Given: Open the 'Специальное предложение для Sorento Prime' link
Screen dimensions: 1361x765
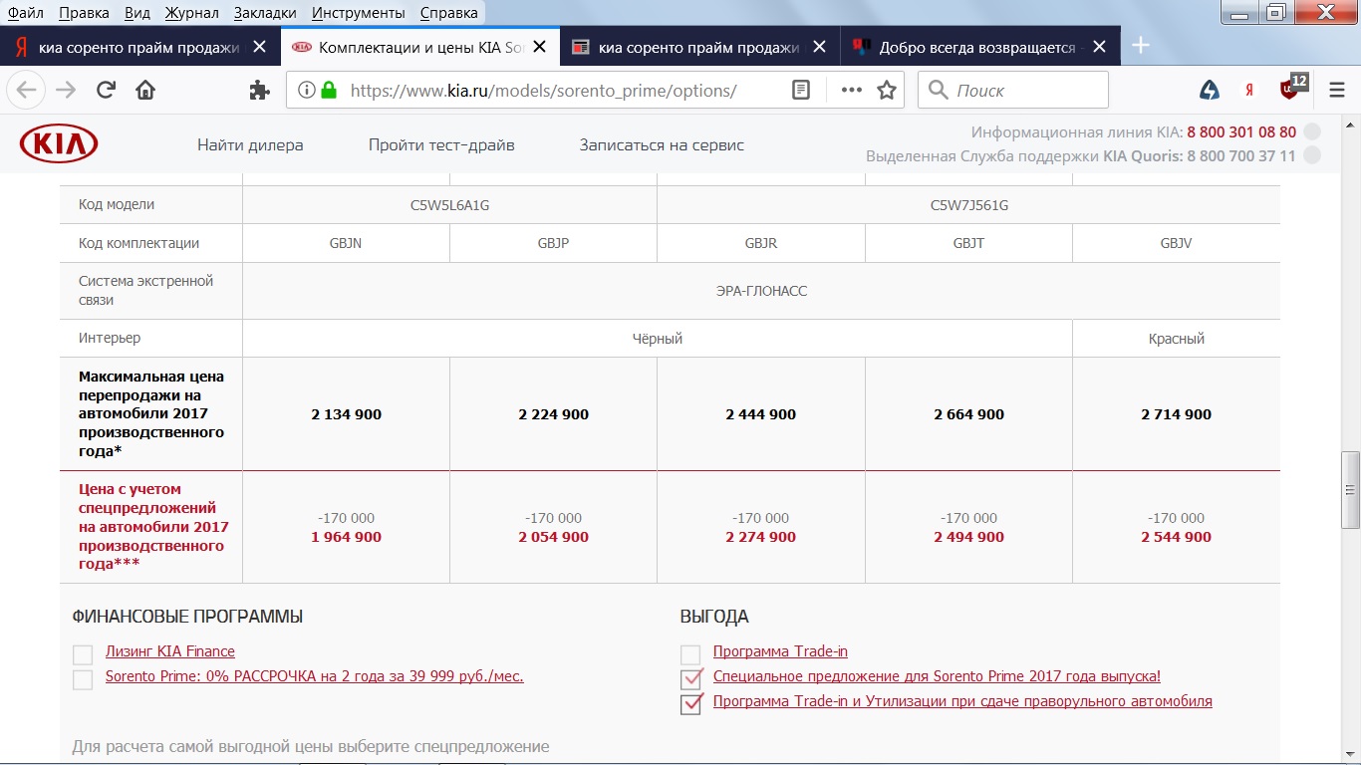Looking at the screenshot, I should click(937, 676).
